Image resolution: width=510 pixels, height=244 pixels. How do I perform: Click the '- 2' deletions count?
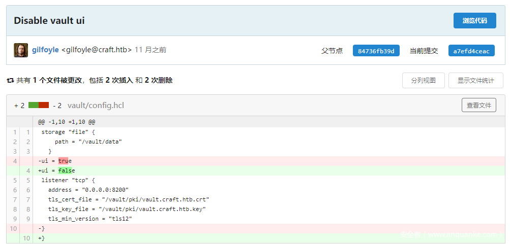57,106
